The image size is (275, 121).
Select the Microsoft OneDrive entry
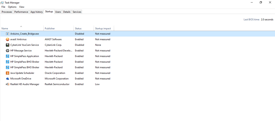click(x=21, y=79)
